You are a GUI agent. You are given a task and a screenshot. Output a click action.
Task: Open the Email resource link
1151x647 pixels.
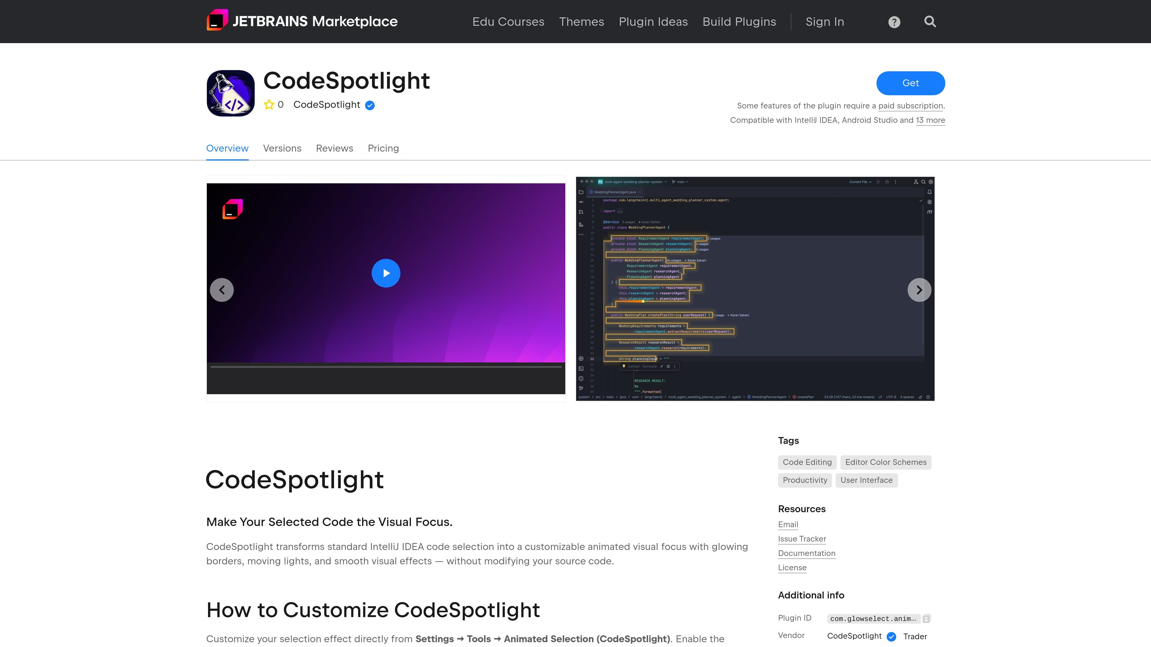[788, 524]
